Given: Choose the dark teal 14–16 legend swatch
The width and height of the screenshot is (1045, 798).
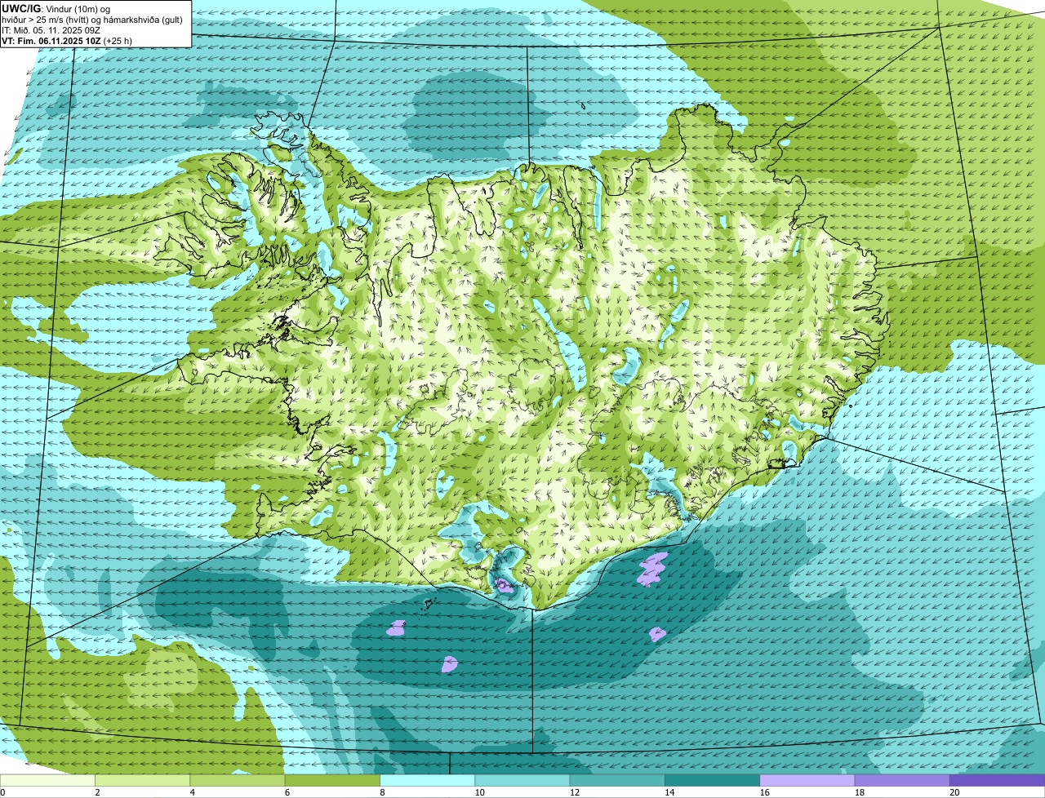Looking at the screenshot, I should [712, 780].
